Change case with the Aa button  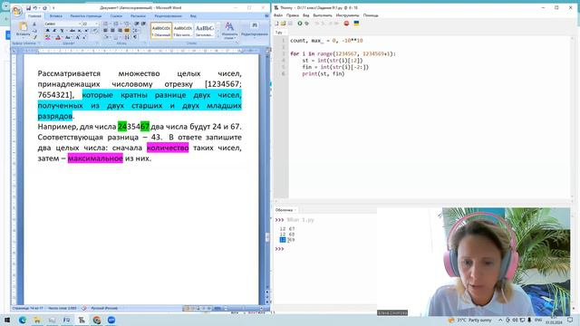click(68, 37)
